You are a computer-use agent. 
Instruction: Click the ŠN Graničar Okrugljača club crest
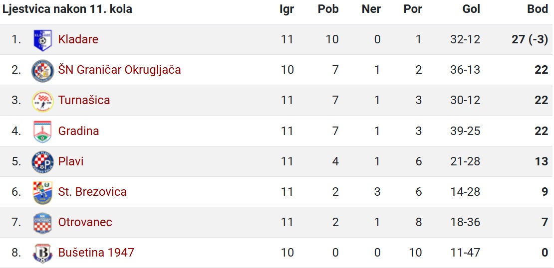pos(42,70)
